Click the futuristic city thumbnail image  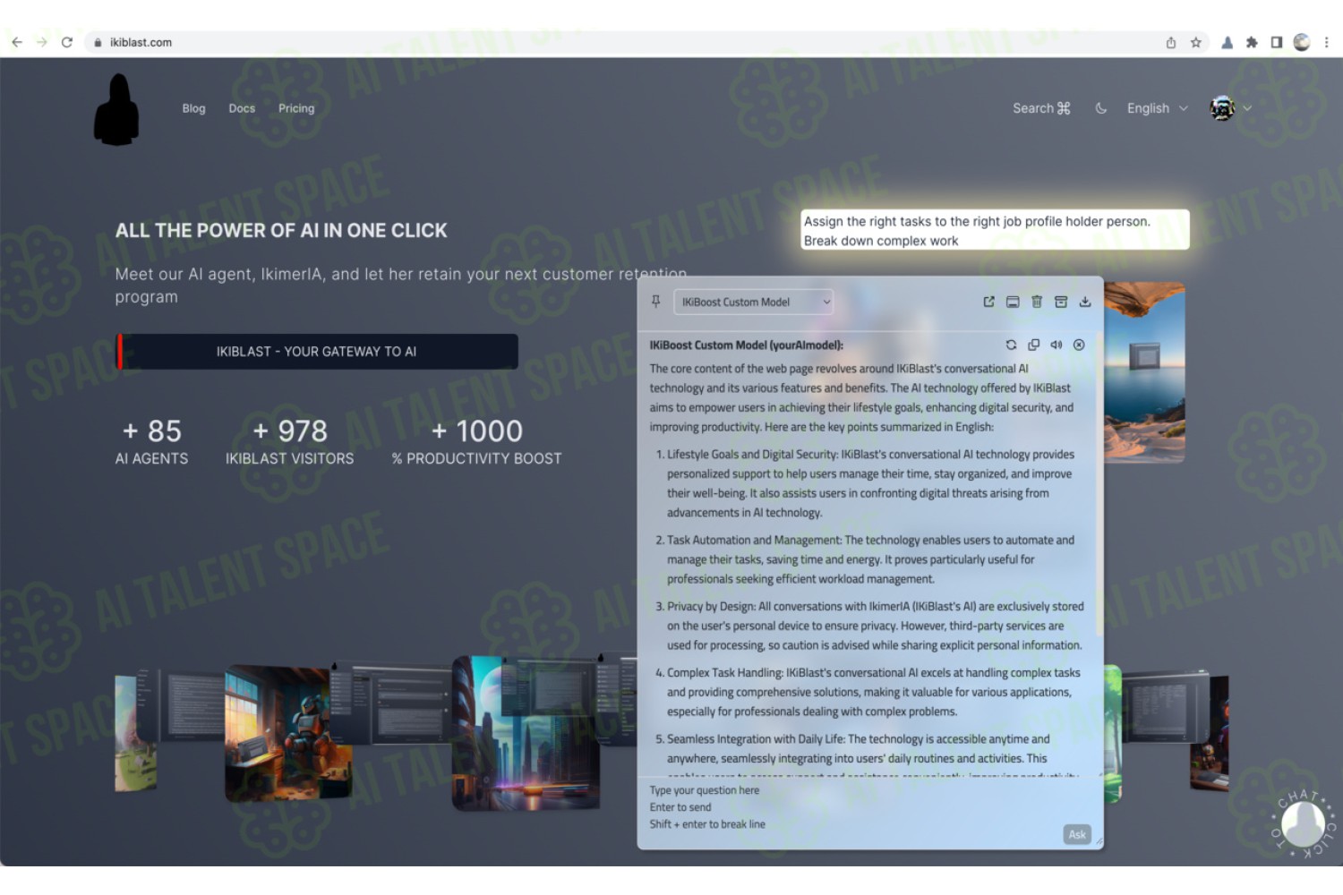[x=526, y=733]
